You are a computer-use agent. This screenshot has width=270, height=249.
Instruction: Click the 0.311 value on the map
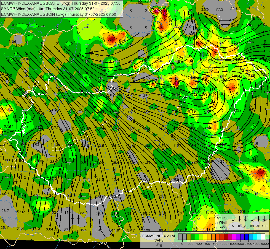point(9,126)
